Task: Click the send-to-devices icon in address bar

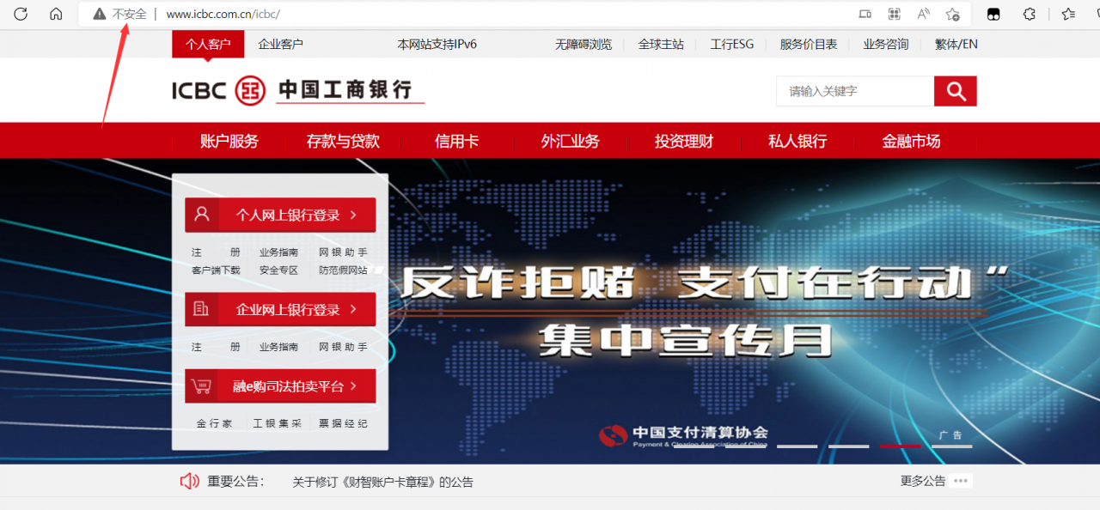Action: 865,14
